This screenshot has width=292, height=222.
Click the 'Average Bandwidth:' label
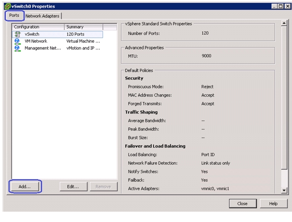[x=147, y=121]
